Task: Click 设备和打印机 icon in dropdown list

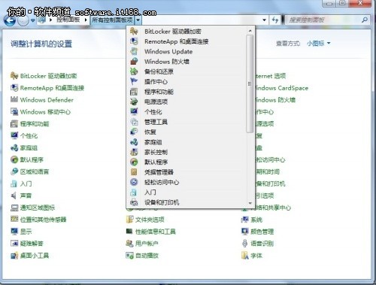Action: tap(134, 202)
